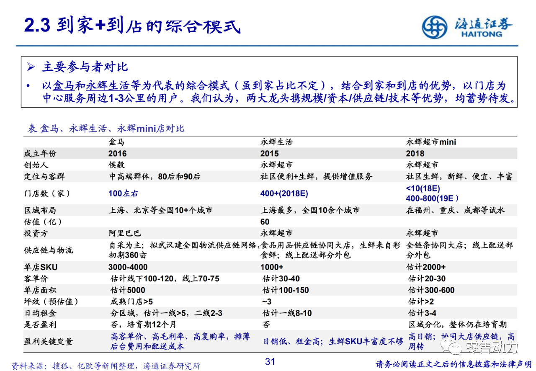Click the 100左右 store count for 盒马
This screenshot has height=371, width=536.
click(x=123, y=193)
